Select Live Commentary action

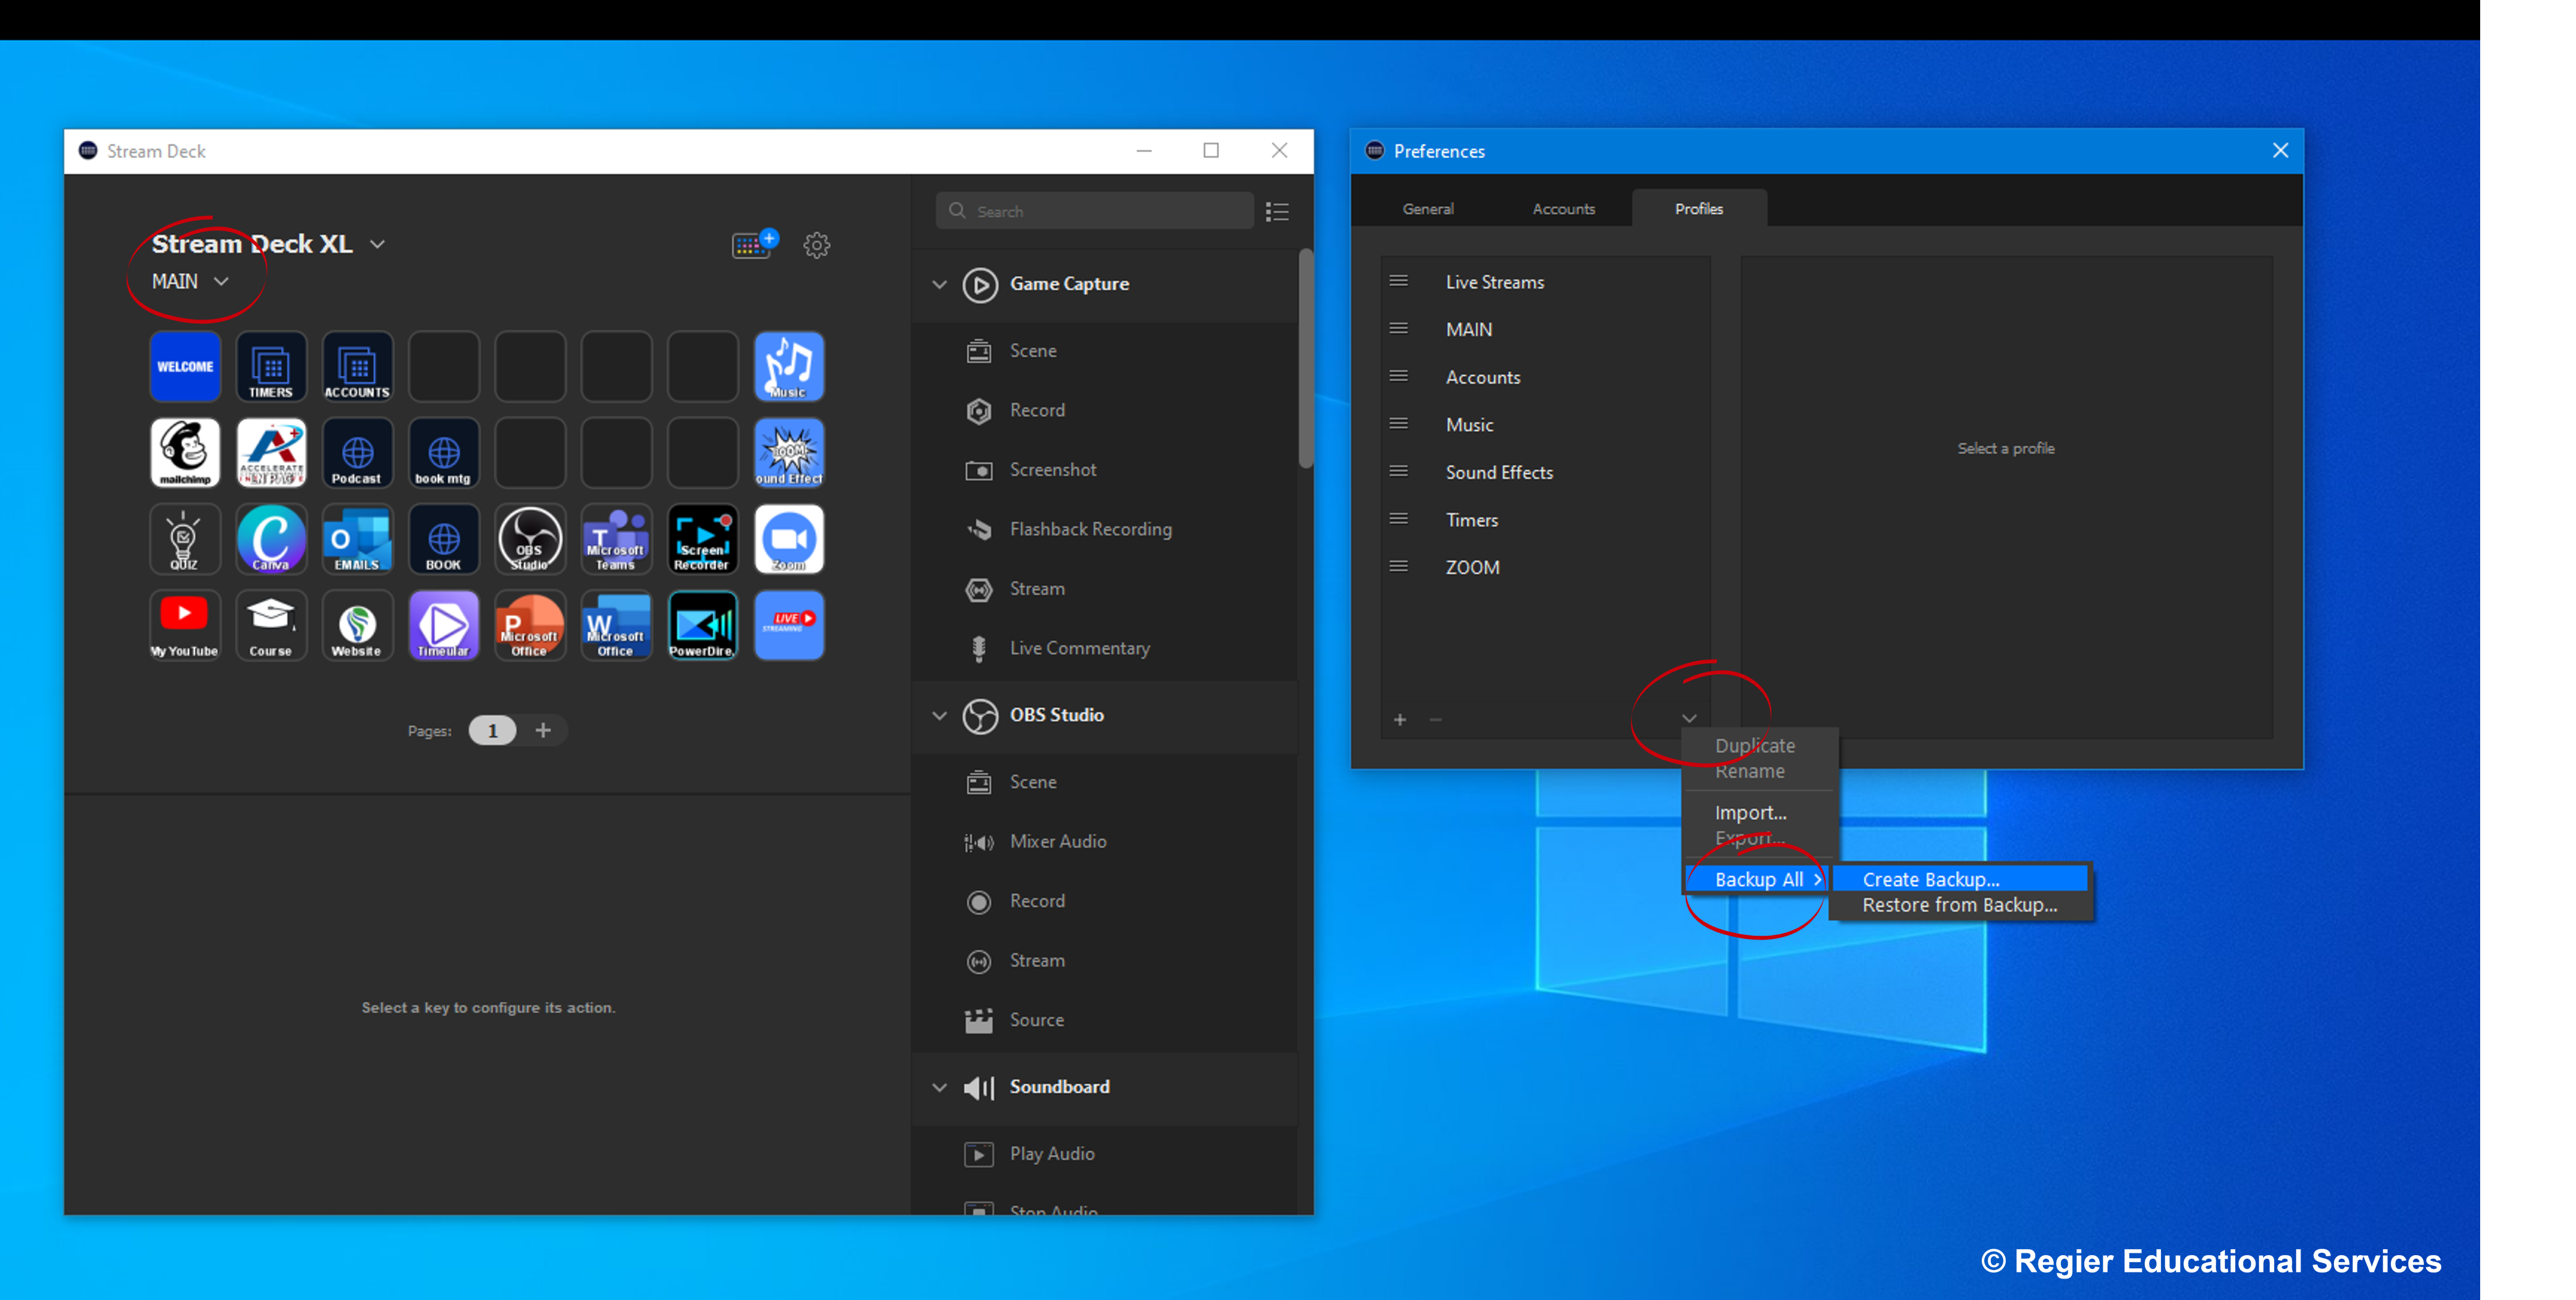pos(1105,648)
